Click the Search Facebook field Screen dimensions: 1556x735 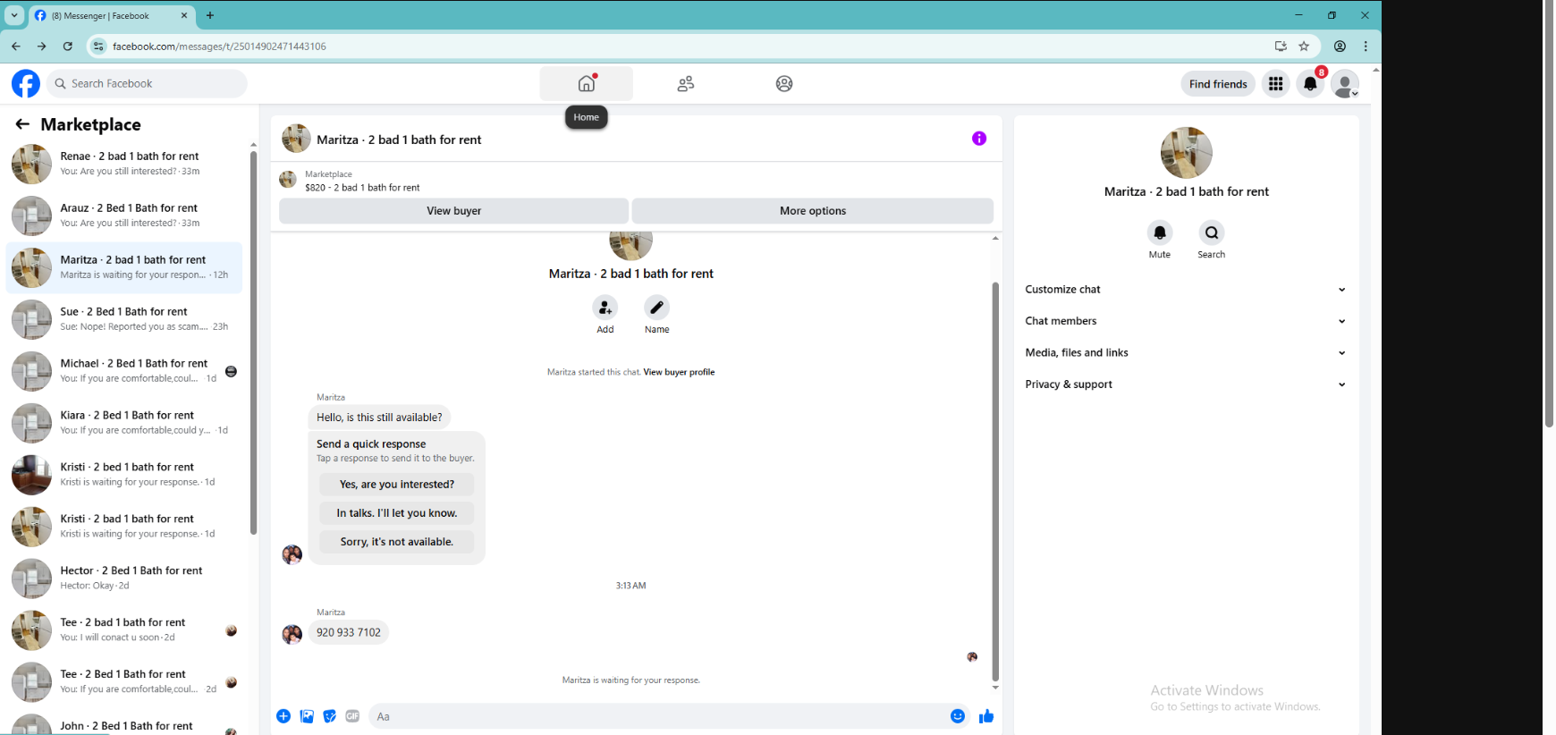pyautogui.click(x=148, y=83)
